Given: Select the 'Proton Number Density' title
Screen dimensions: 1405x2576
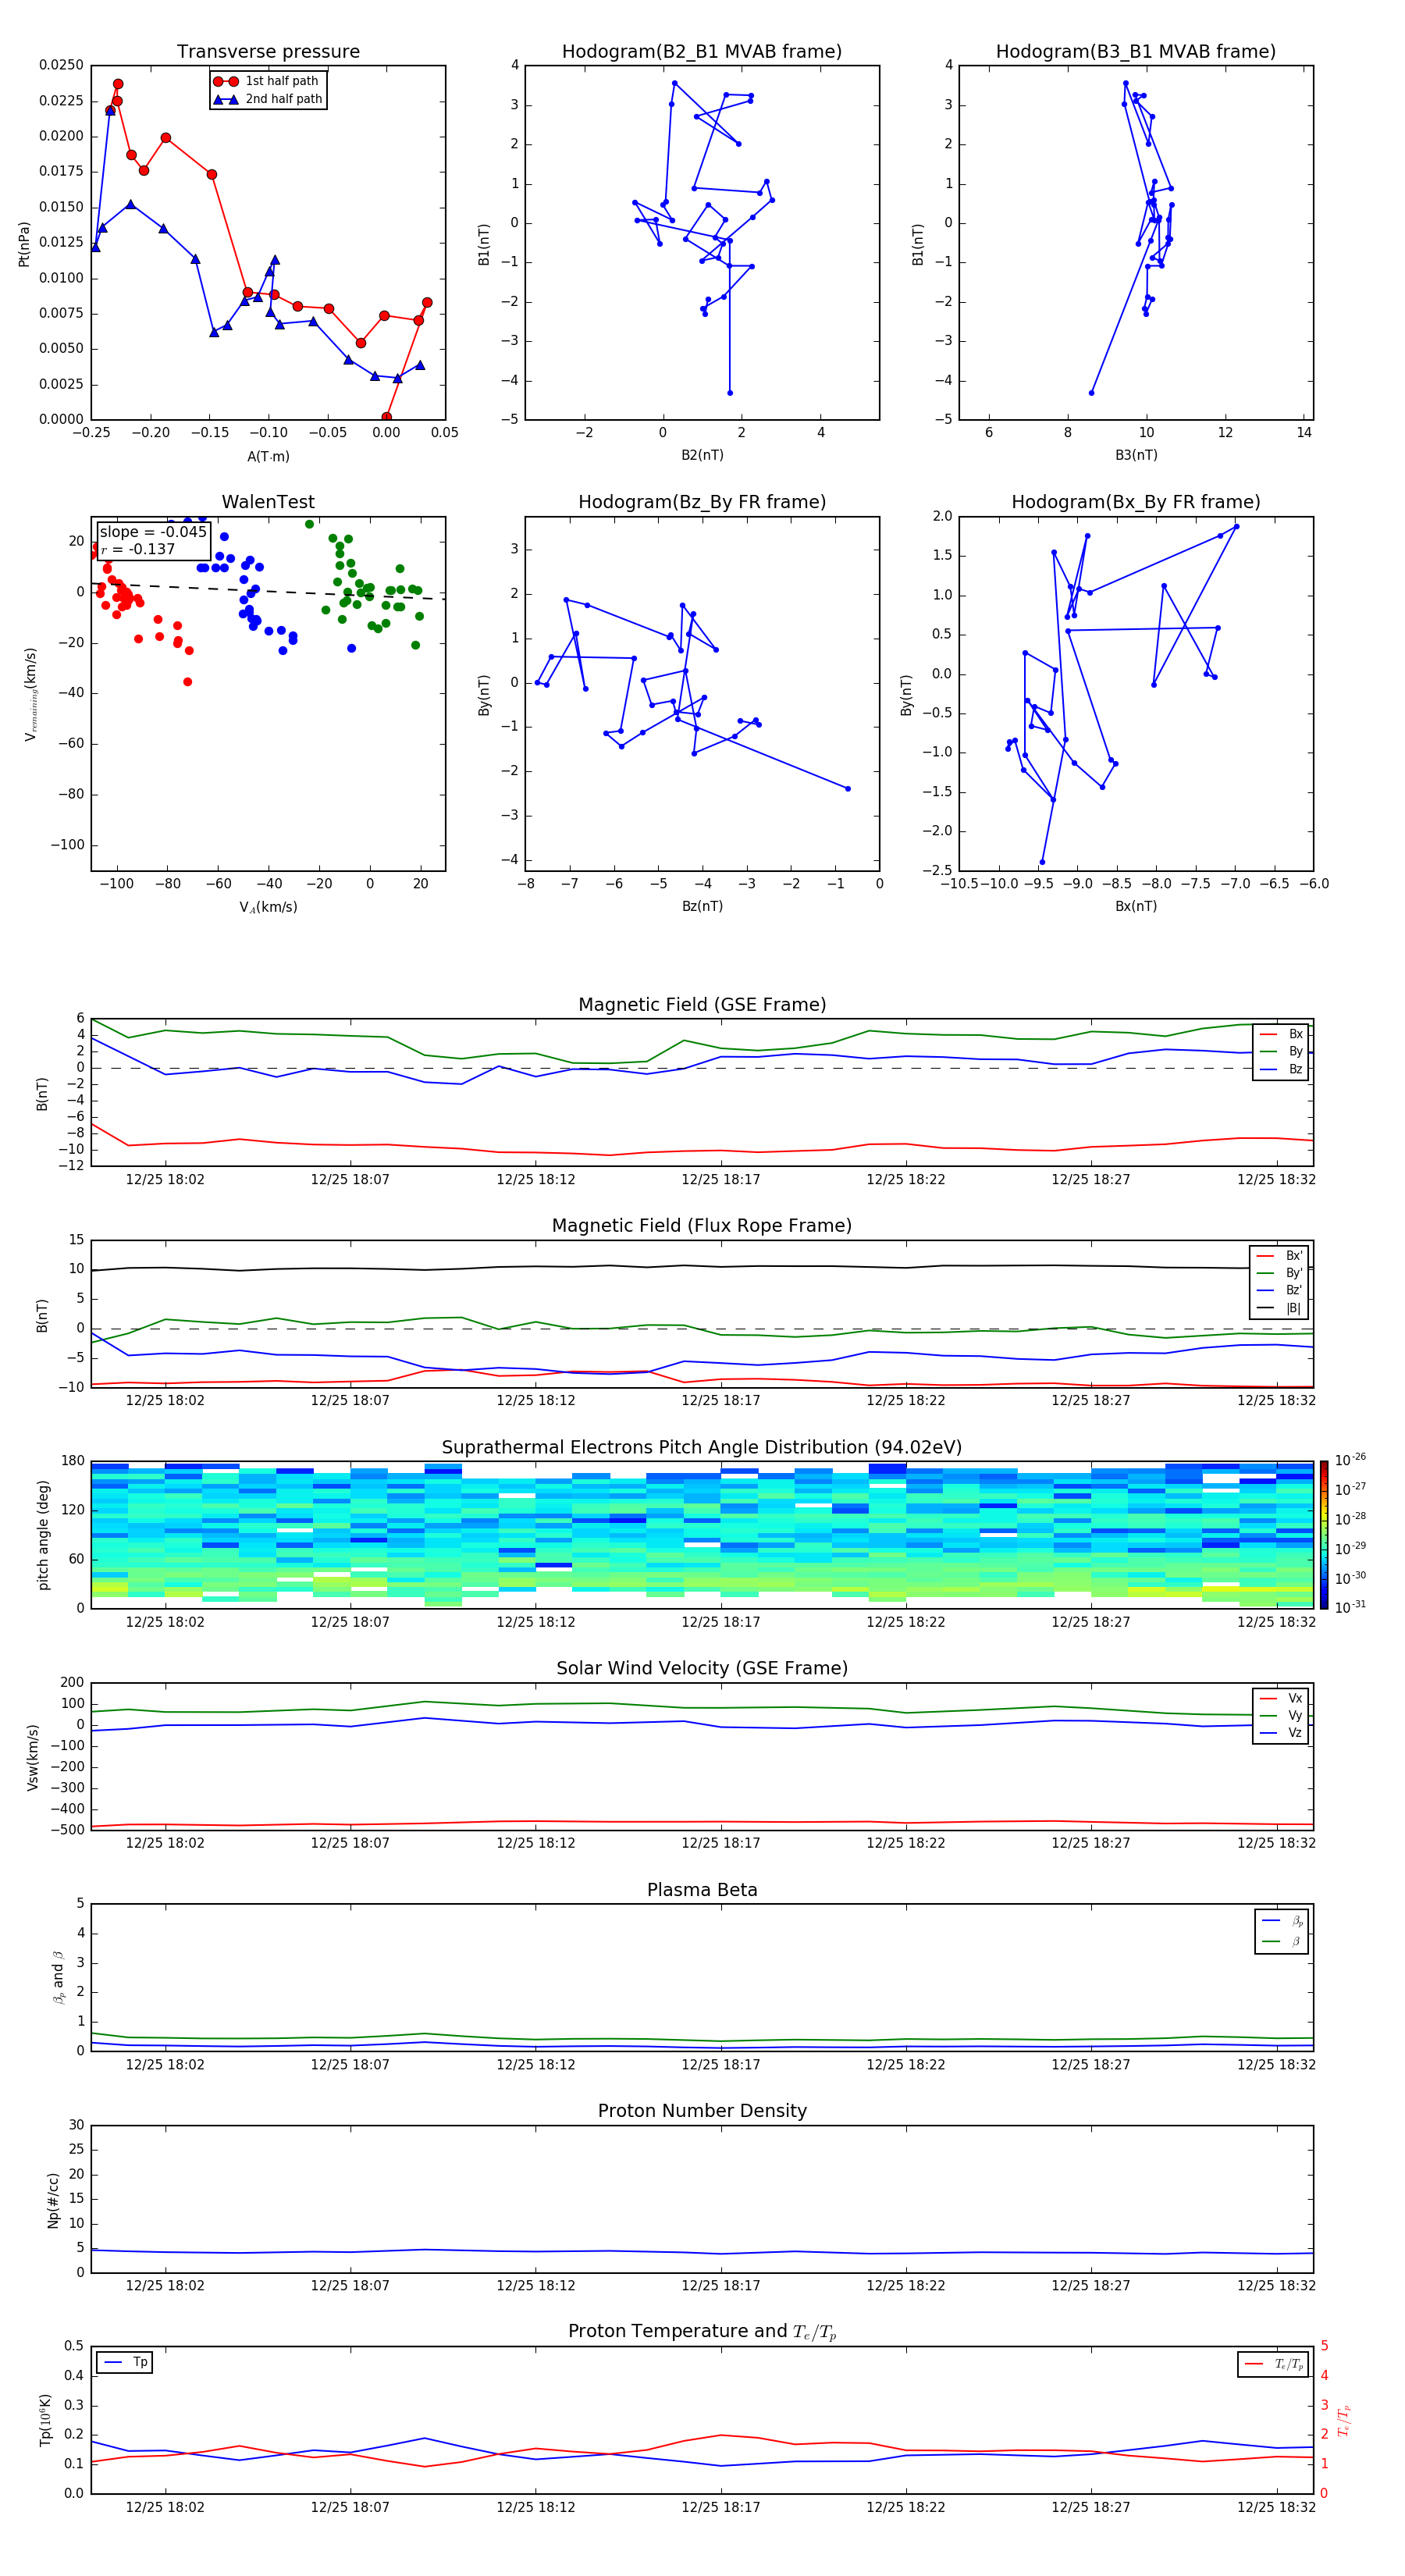Looking at the screenshot, I should coord(702,2111).
